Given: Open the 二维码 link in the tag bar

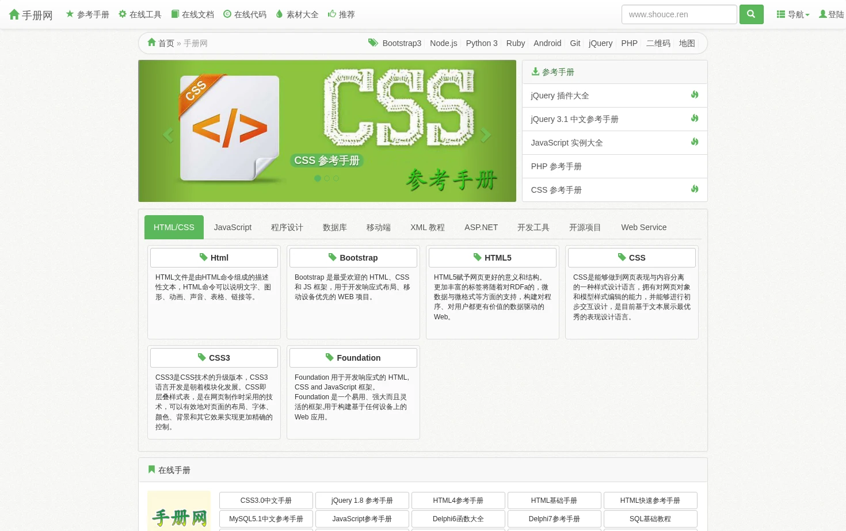Looking at the screenshot, I should pyautogui.click(x=658, y=43).
